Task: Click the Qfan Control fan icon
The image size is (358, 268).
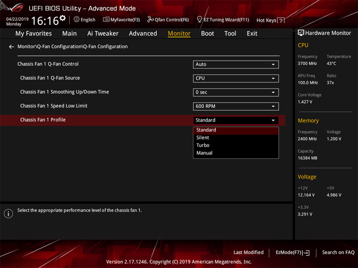Action: click(150, 19)
